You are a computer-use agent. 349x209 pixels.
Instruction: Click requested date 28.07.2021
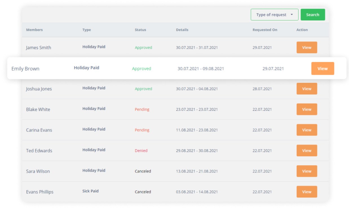pyautogui.click(x=262, y=89)
